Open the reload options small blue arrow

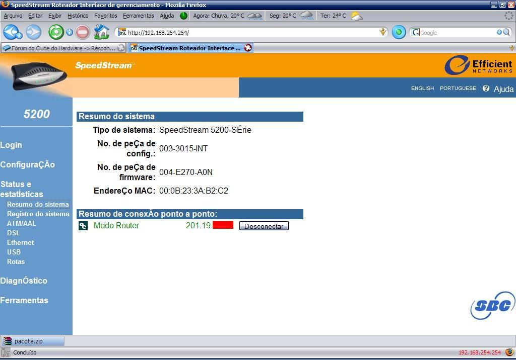click(x=70, y=32)
